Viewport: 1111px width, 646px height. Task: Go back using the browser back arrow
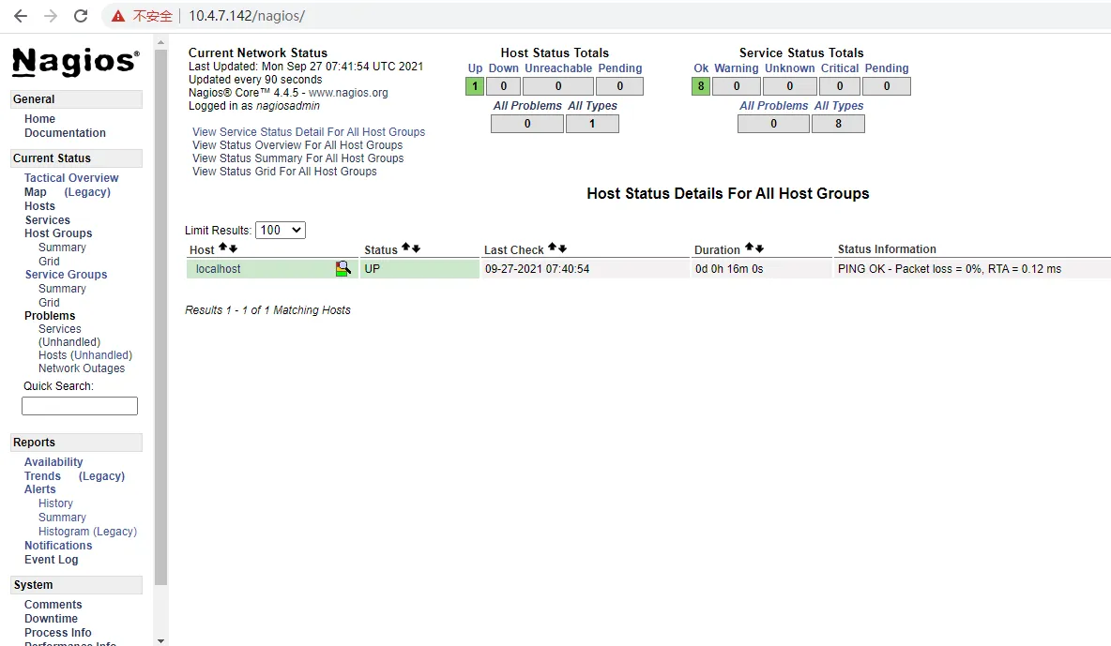21,16
